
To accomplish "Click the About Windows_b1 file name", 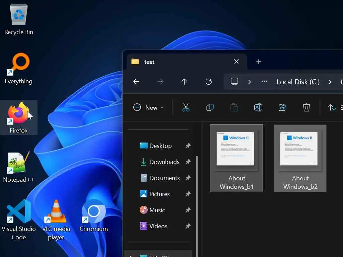I will click(x=236, y=182).
